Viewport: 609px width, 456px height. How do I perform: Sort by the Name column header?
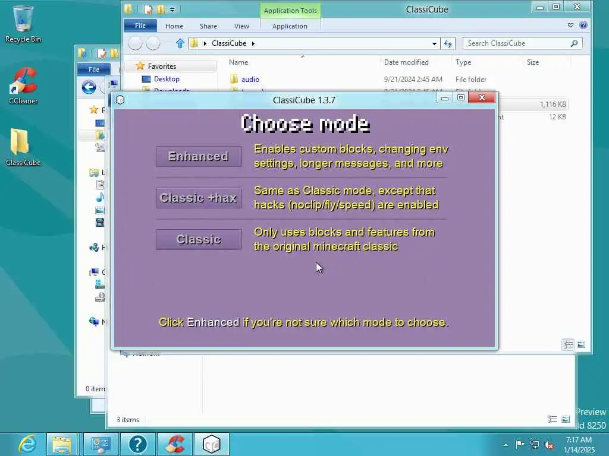pyautogui.click(x=238, y=62)
